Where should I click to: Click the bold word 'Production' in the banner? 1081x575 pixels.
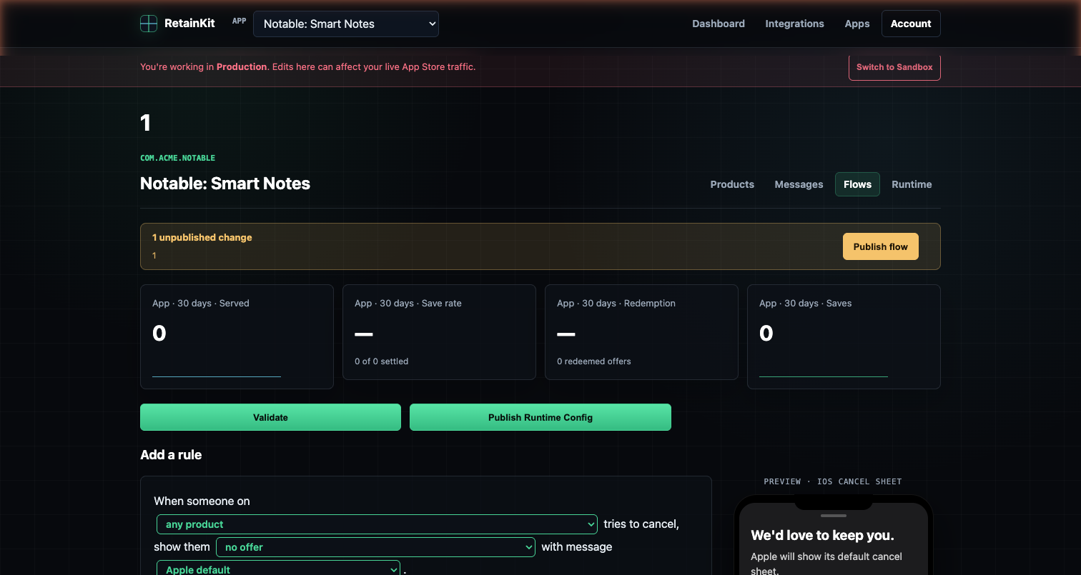[242, 66]
